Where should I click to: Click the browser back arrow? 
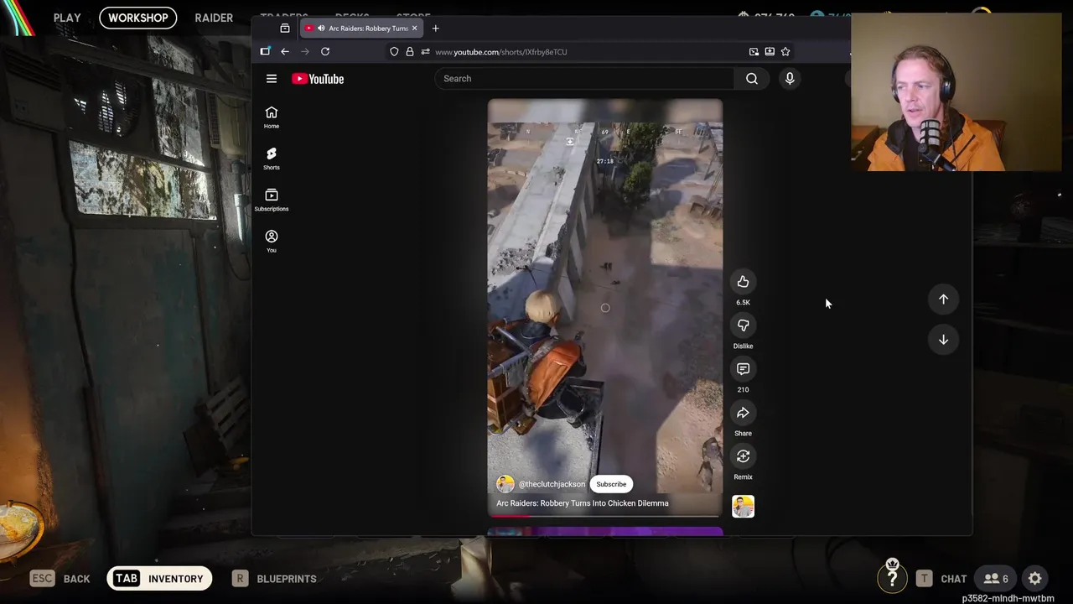coord(285,52)
